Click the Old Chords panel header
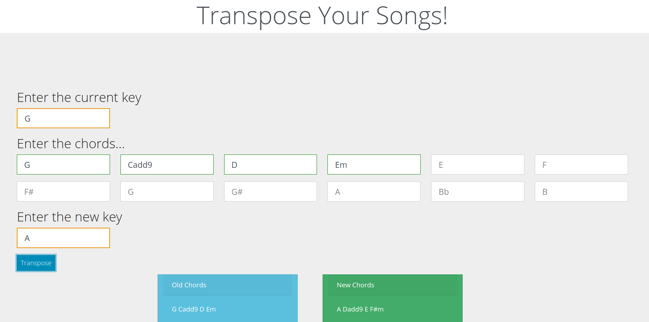Viewport: 649px width, 322px height. click(227, 285)
